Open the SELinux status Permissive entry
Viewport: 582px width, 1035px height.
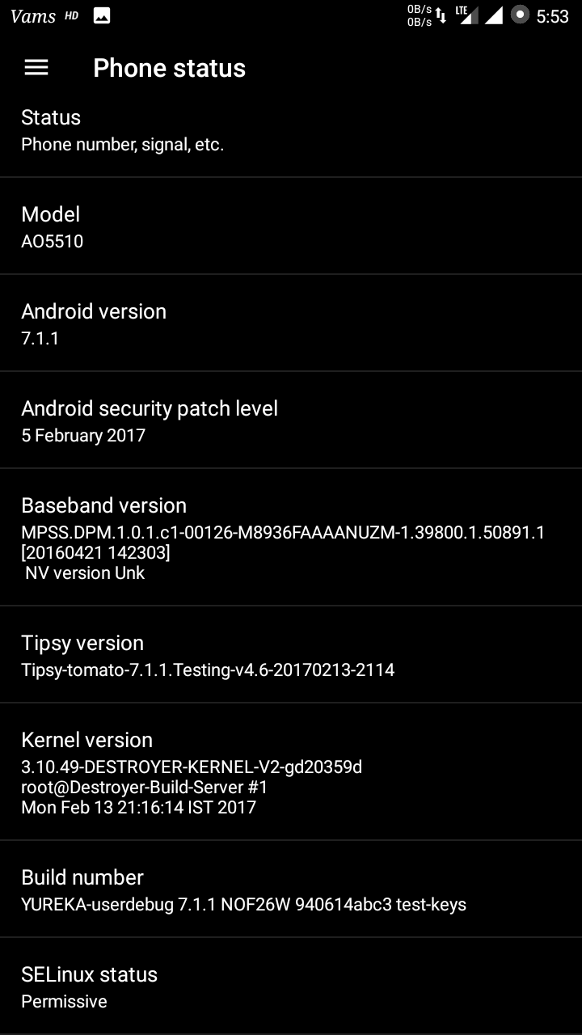point(291,986)
